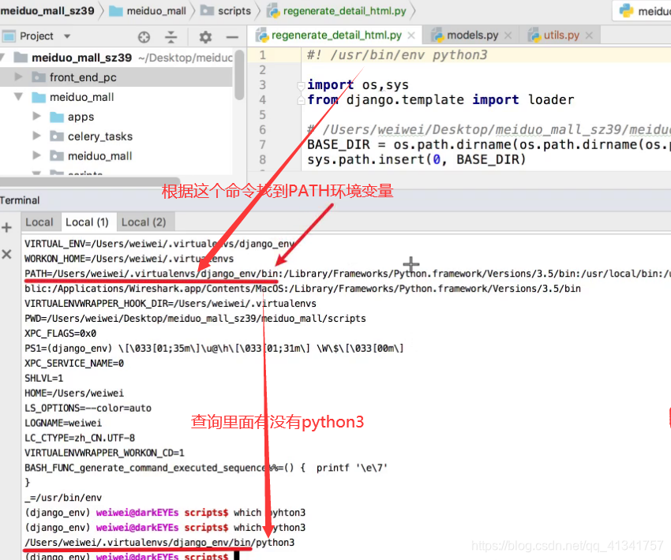This screenshot has width=671, height=560.
Task: Close terminal session with X icon
Action: [x=6, y=254]
